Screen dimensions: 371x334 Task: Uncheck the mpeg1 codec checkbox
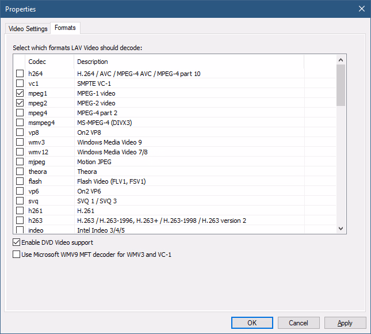point(20,93)
